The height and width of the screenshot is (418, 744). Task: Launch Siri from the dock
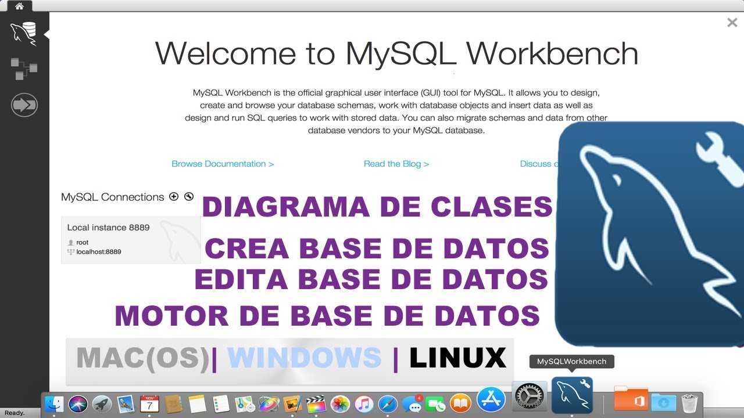78,404
